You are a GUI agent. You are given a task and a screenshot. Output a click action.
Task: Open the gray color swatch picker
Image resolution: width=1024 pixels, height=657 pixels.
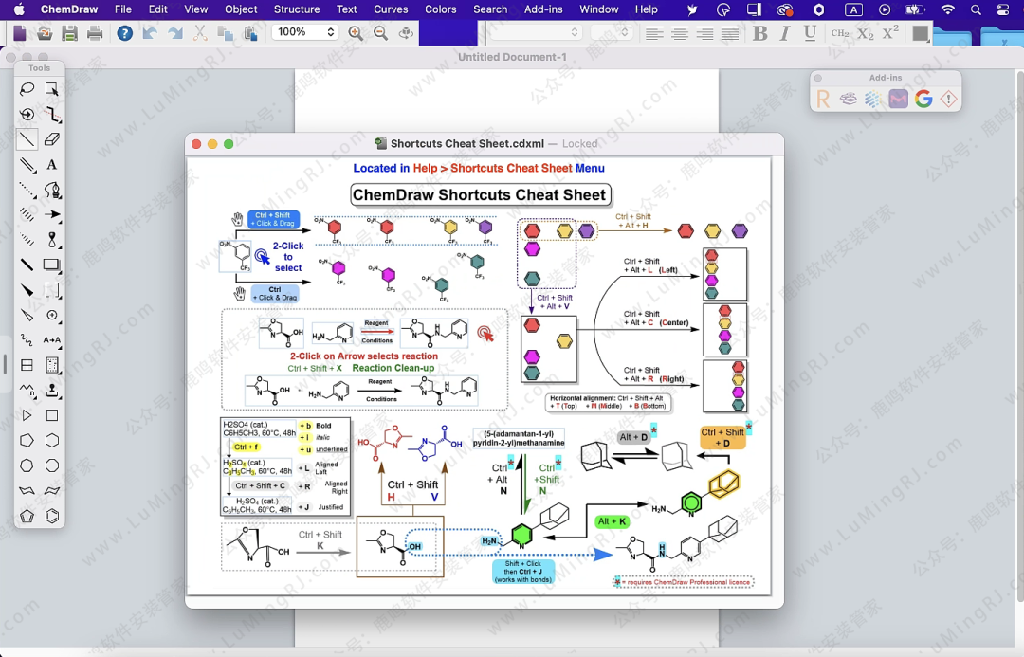920,32
